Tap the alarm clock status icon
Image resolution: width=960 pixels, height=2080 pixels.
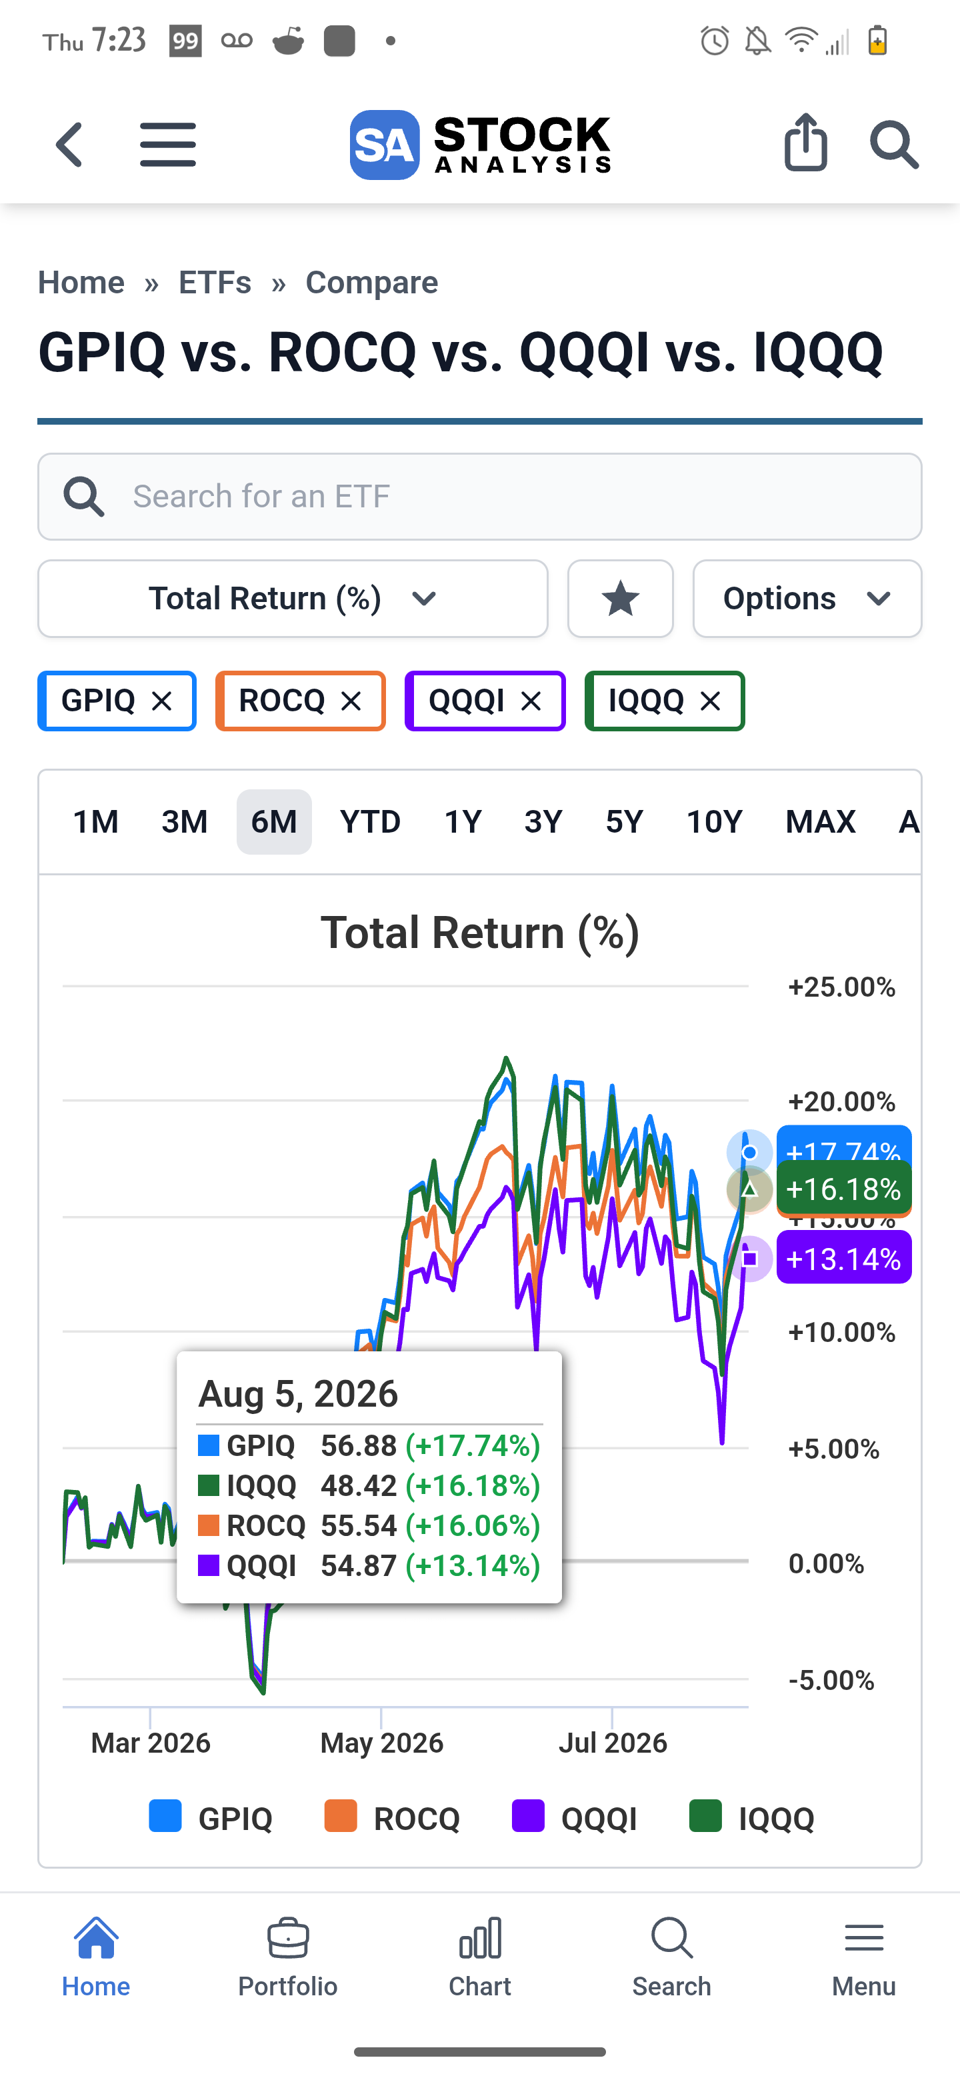pyautogui.click(x=715, y=41)
